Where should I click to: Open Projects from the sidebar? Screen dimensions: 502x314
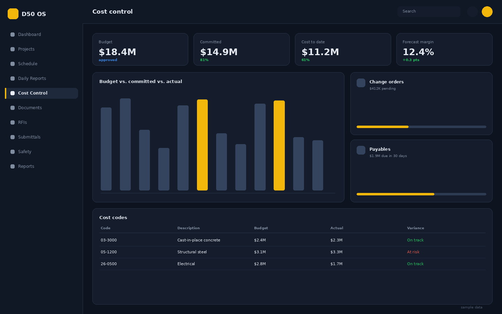tap(41, 49)
